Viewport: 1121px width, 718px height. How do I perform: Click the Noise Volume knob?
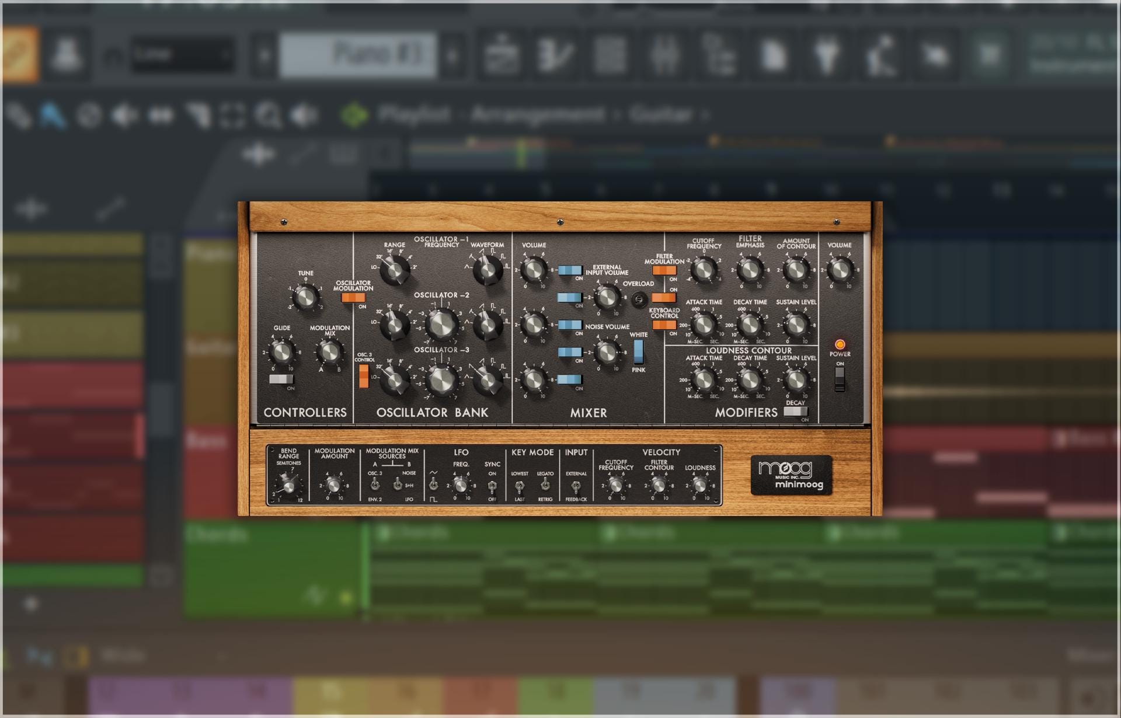tap(607, 352)
